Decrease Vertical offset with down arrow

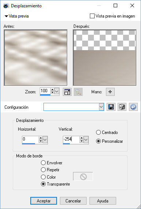tap(82, 141)
